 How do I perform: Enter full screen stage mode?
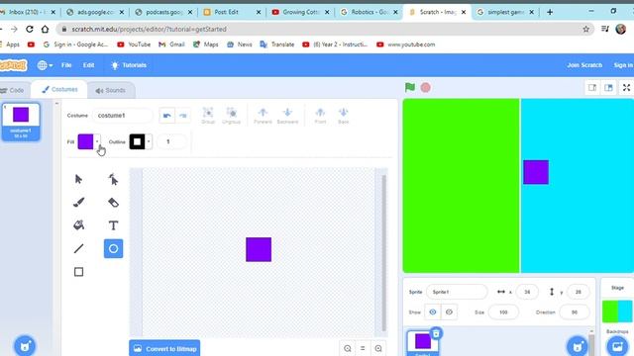626,88
